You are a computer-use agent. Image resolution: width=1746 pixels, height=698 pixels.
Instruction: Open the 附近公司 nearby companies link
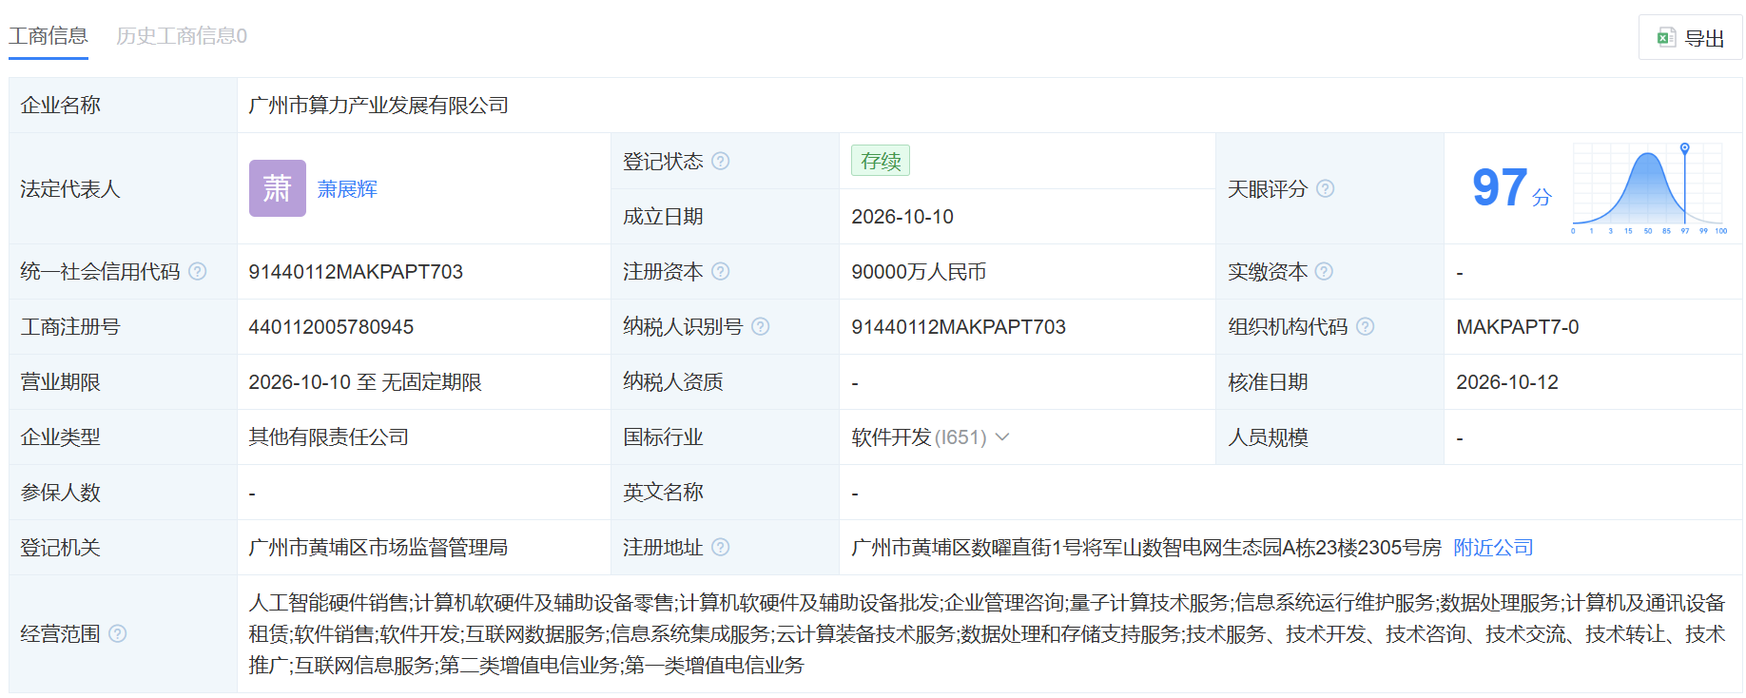(1493, 548)
